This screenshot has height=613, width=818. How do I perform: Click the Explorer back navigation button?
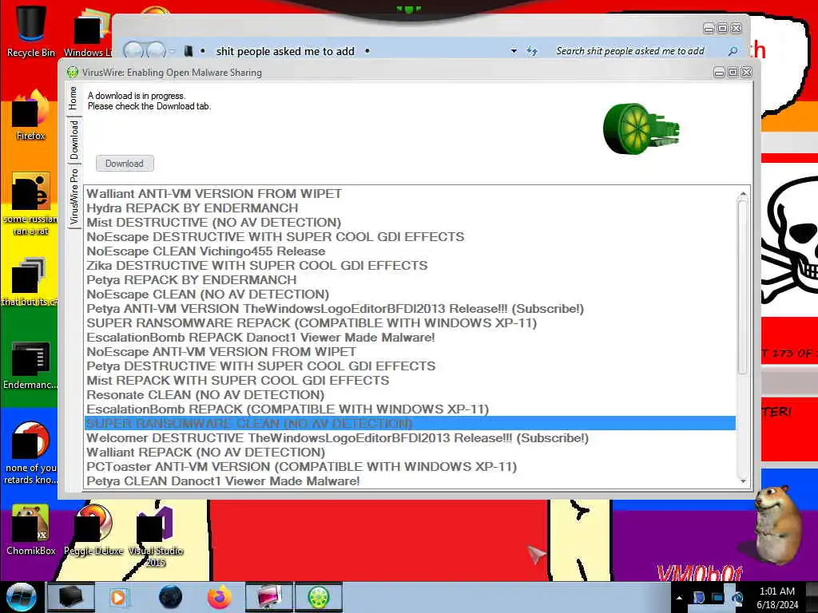134,50
